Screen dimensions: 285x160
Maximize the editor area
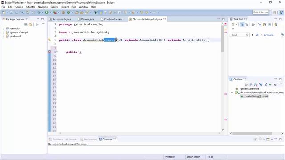tap(224, 19)
